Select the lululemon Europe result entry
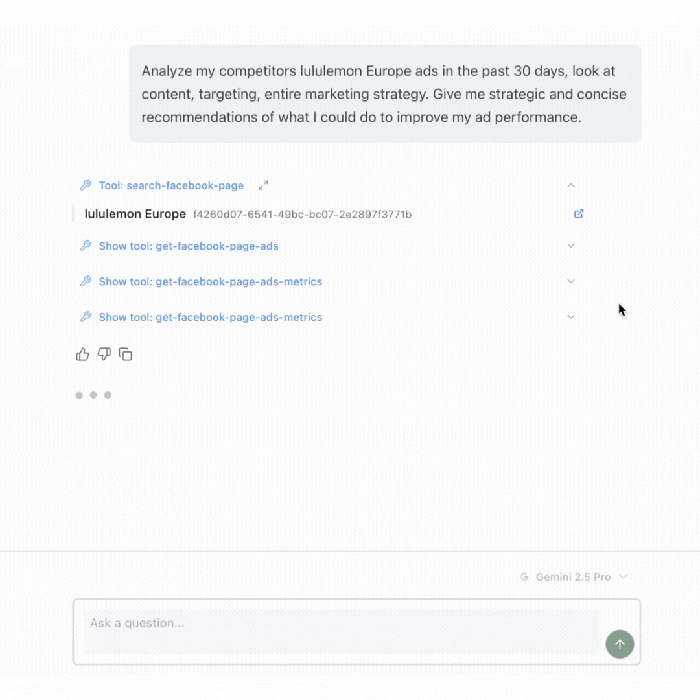 click(135, 213)
